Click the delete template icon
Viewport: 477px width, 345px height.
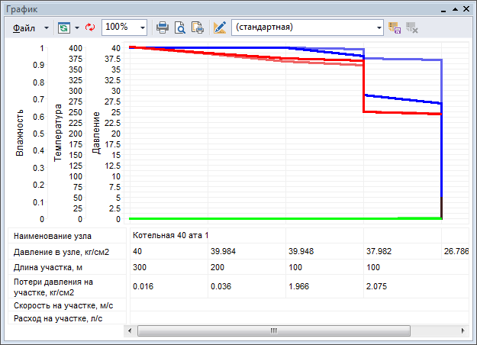pos(413,27)
